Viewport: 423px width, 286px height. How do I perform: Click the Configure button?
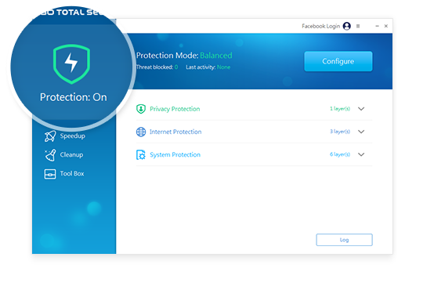point(338,61)
